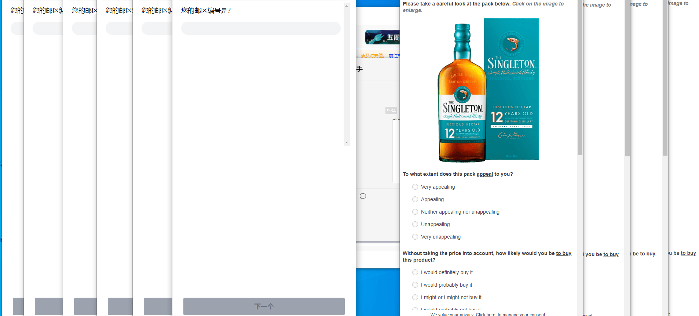The image size is (699, 316).
Task: Click the scroll-down arrow in the postal code panel
Action: click(347, 142)
